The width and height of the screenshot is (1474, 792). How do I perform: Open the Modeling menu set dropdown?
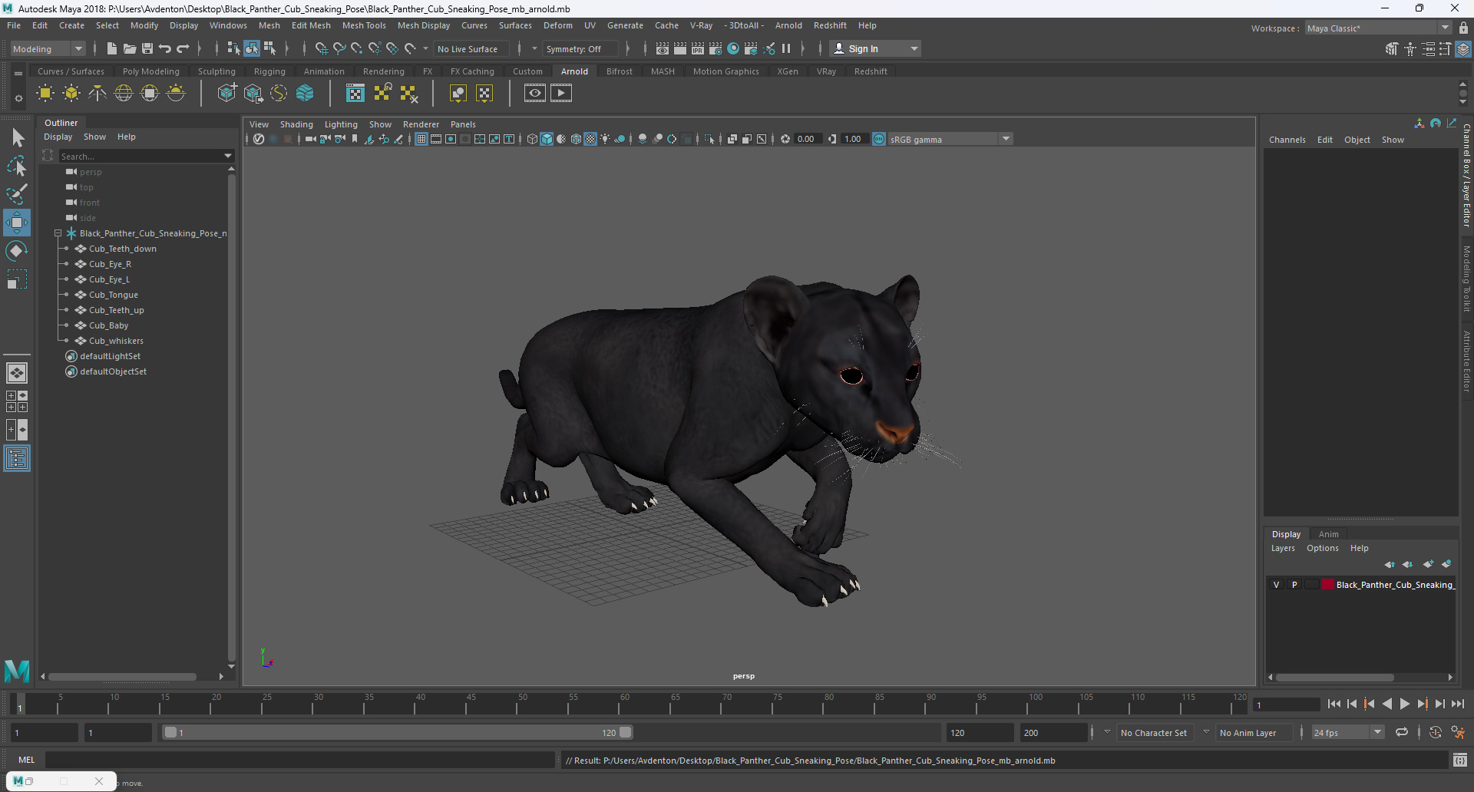point(48,48)
